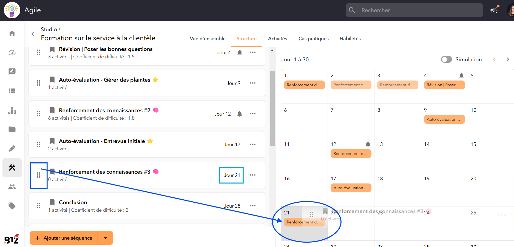This screenshot has width=514, height=247.
Task: Open more options for Renforcement des connaissances #3
Action: (253, 175)
